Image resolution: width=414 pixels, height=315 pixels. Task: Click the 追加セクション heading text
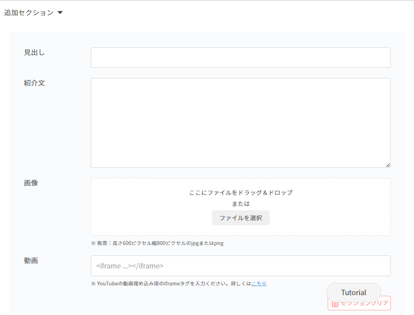click(x=28, y=13)
